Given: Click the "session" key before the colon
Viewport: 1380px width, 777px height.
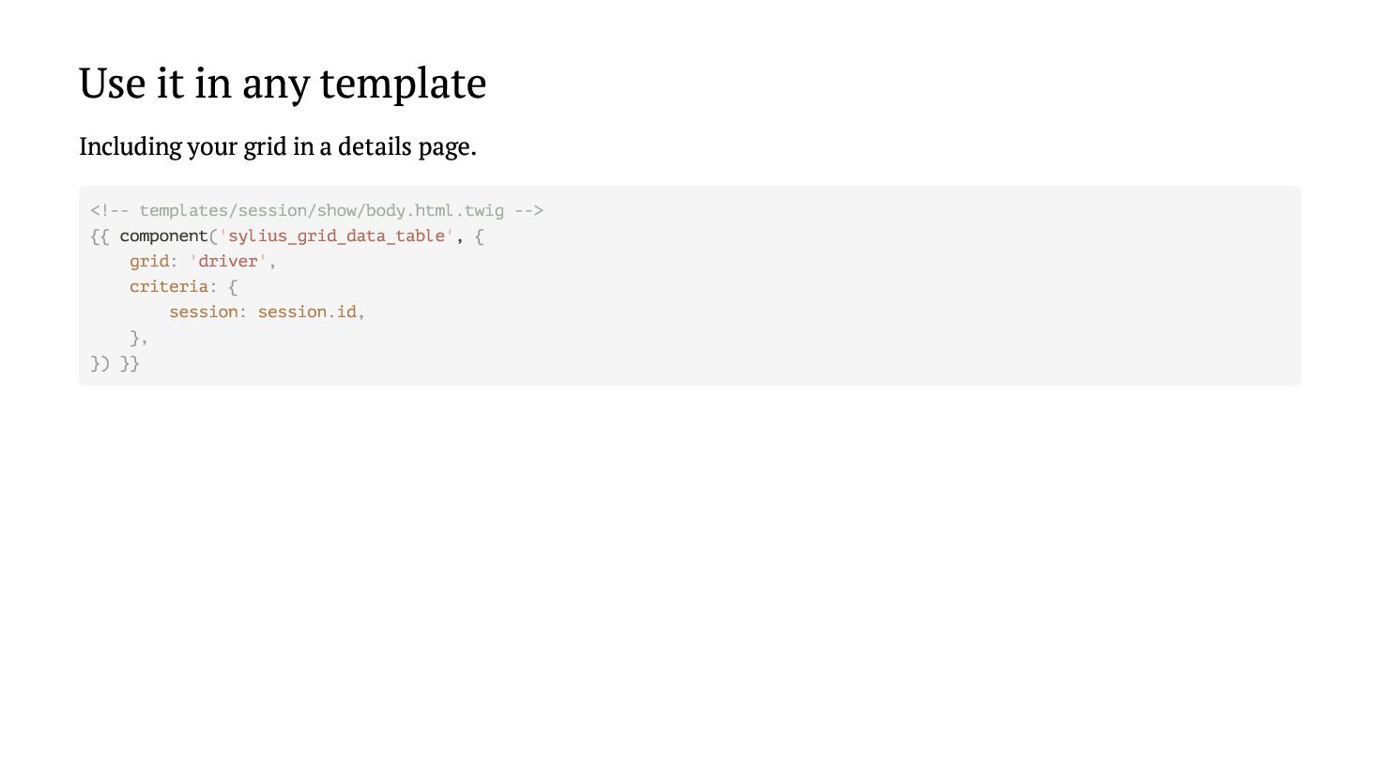Looking at the screenshot, I should click(203, 312).
